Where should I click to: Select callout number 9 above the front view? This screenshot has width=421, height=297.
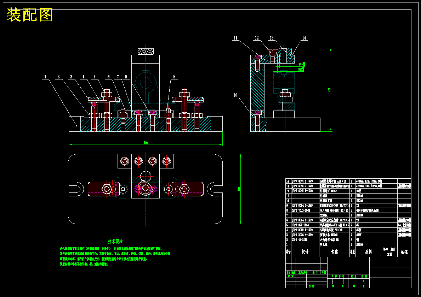(174, 77)
